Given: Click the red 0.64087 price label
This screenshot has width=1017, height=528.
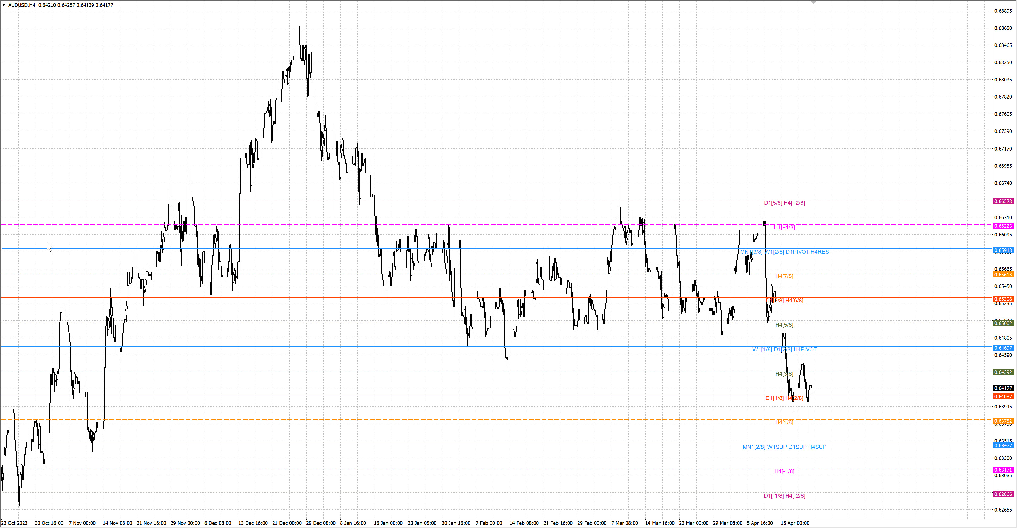Looking at the screenshot, I should (1003, 397).
